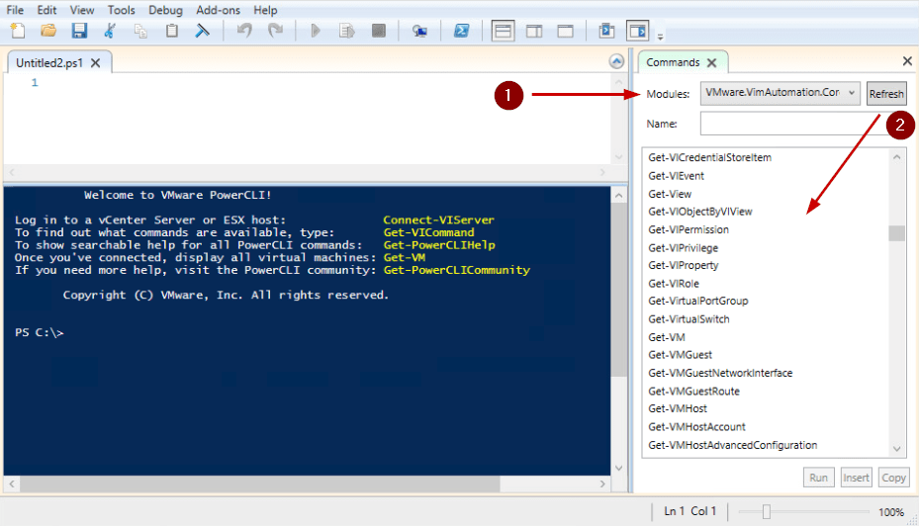The image size is (919, 526).
Task: Select Get-VMHostAccount command
Action: [696, 427]
